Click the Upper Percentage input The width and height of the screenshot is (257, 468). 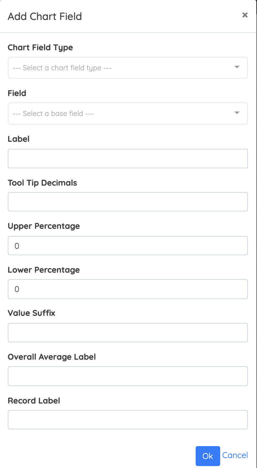click(x=128, y=246)
